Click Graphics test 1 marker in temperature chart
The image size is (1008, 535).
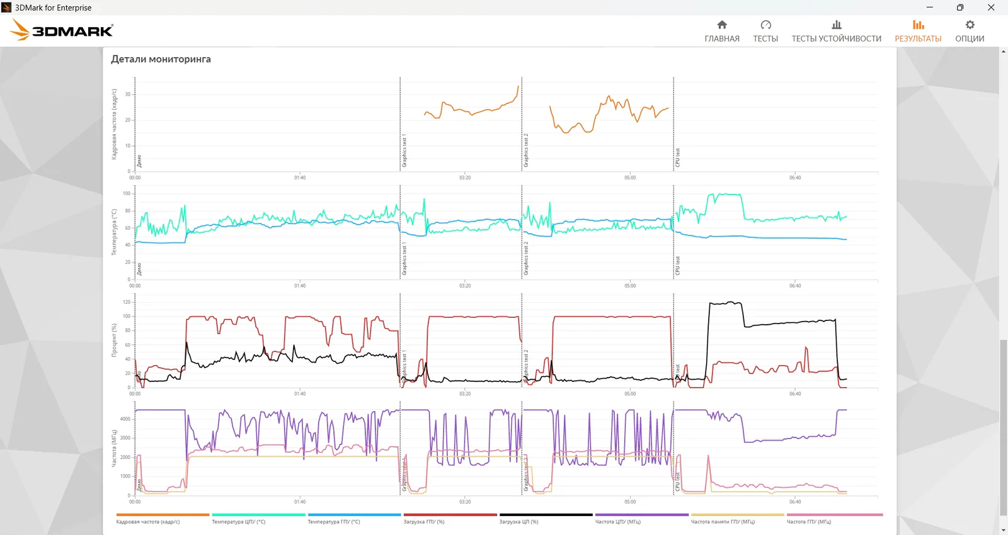coord(404,259)
